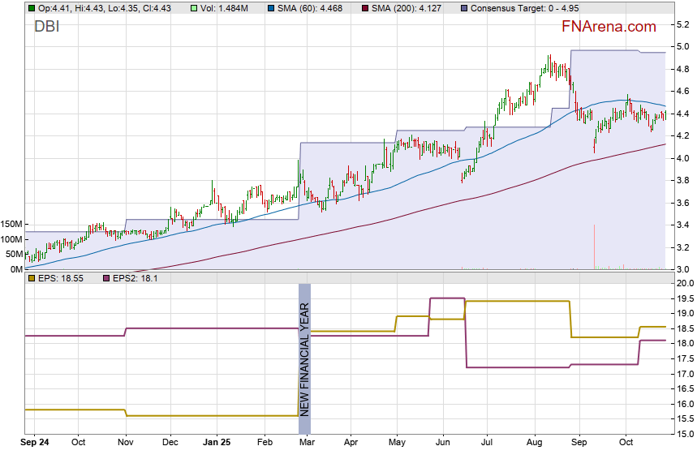Click the purple EPS2 legend swatch

pyautogui.click(x=105, y=278)
